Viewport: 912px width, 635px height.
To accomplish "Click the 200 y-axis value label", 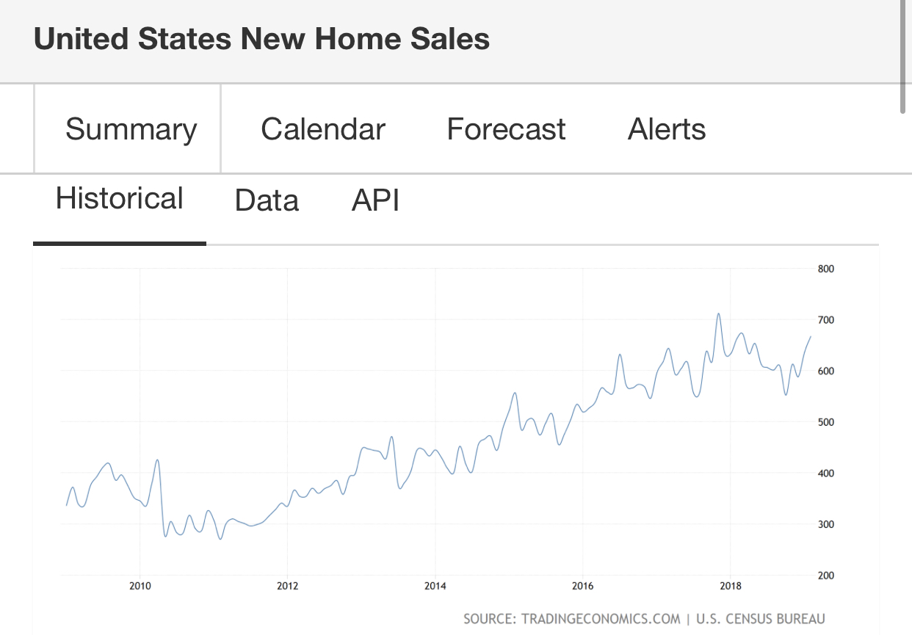I will (825, 576).
